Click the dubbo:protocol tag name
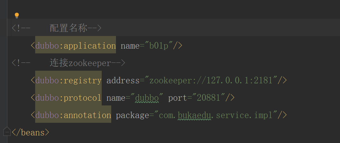This screenshot has height=143, width=340. click(68, 98)
